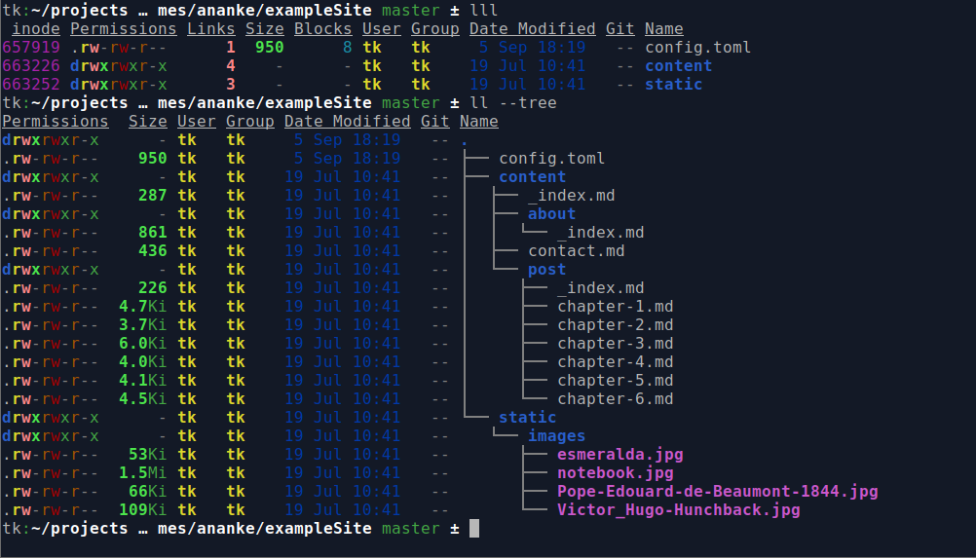The height and width of the screenshot is (558, 976).
Task: Click the static folder in first listing
Action: click(x=673, y=85)
